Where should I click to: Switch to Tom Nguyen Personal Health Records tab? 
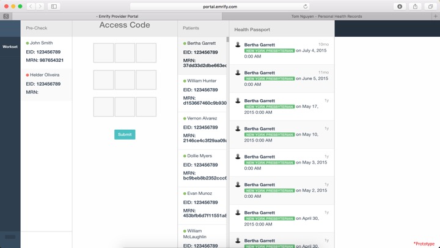[326, 17]
